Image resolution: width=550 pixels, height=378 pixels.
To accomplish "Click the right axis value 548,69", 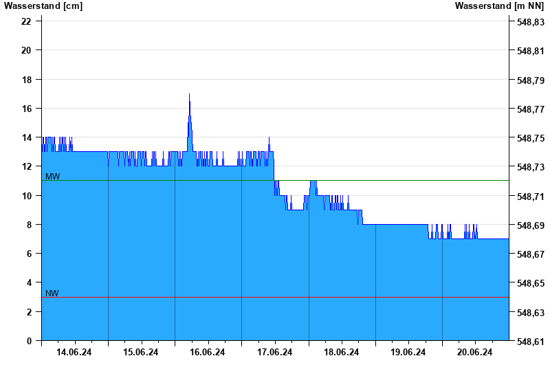I will tap(531, 225).
